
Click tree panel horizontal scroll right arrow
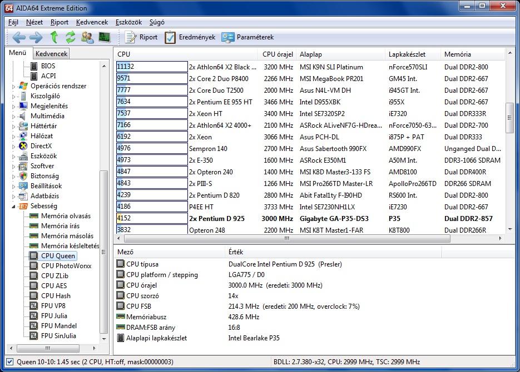point(94,348)
